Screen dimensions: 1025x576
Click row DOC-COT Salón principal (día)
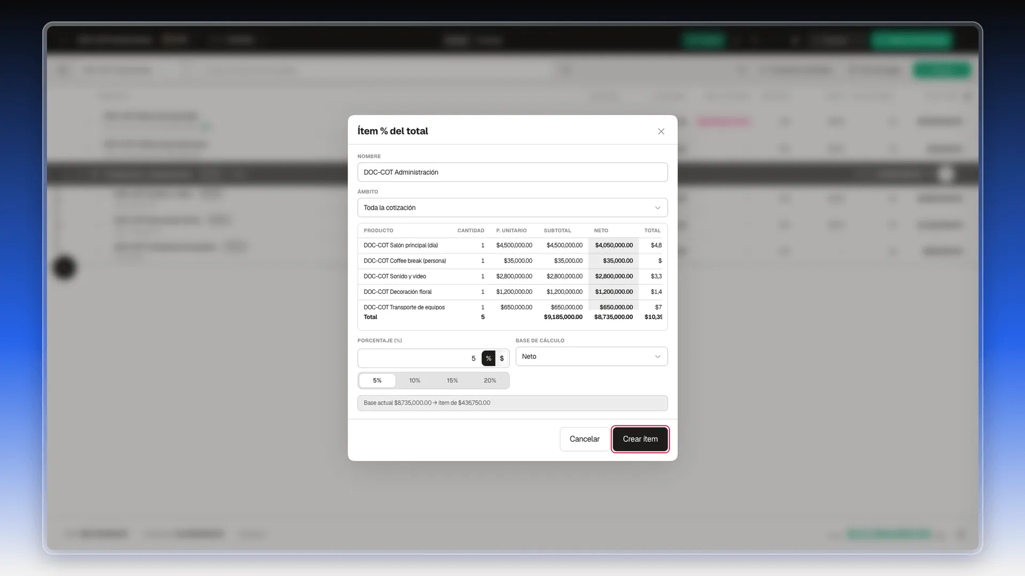click(x=512, y=245)
